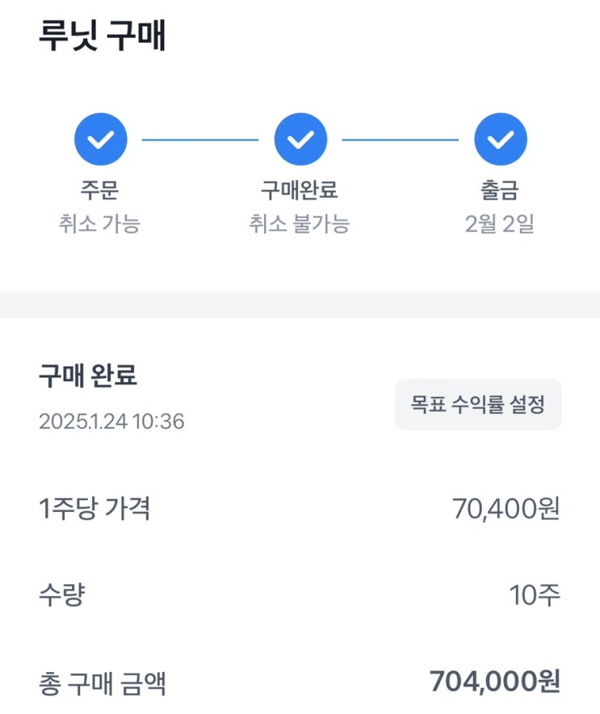Click the 주문 step label
The width and height of the screenshot is (600, 714).
100,191
